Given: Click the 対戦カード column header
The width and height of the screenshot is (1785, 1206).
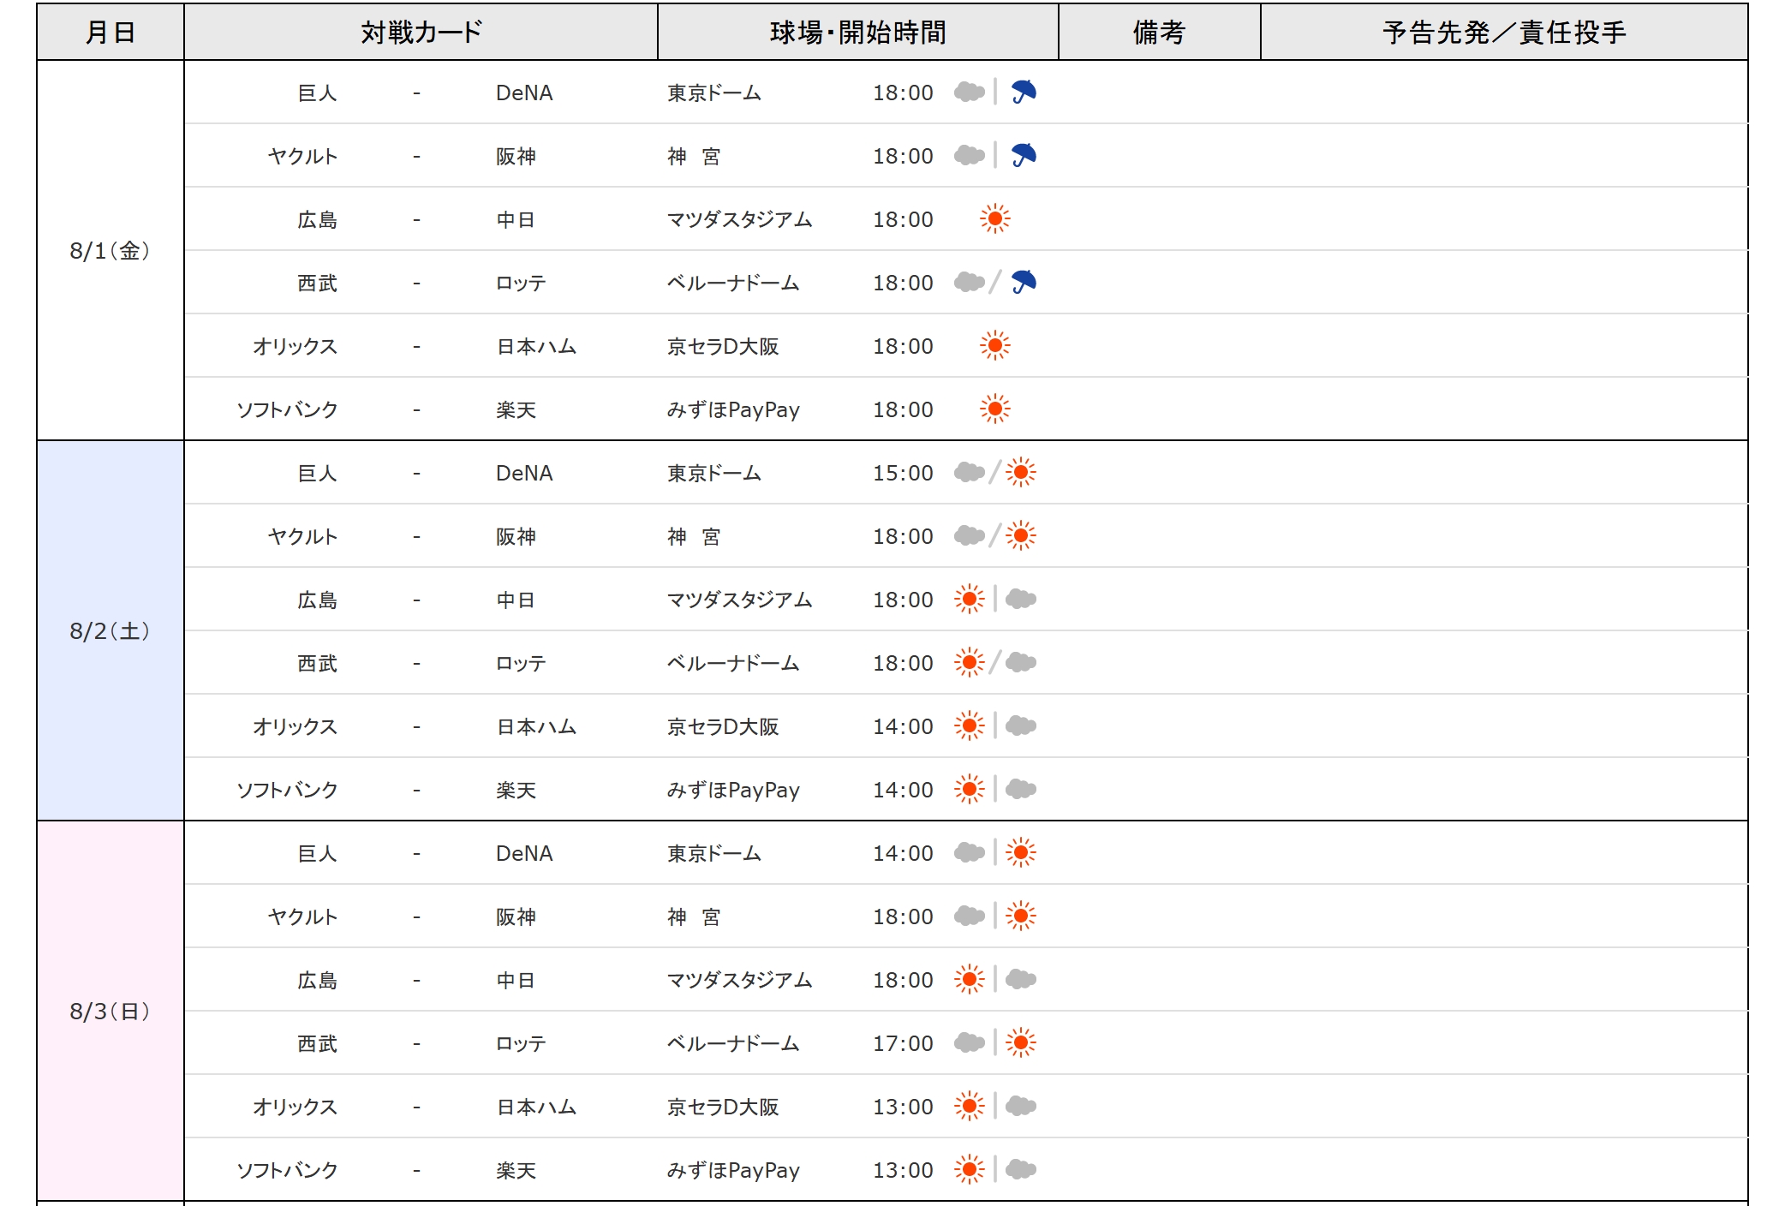Looking at the screenshot, I should (x=421, y=32).
